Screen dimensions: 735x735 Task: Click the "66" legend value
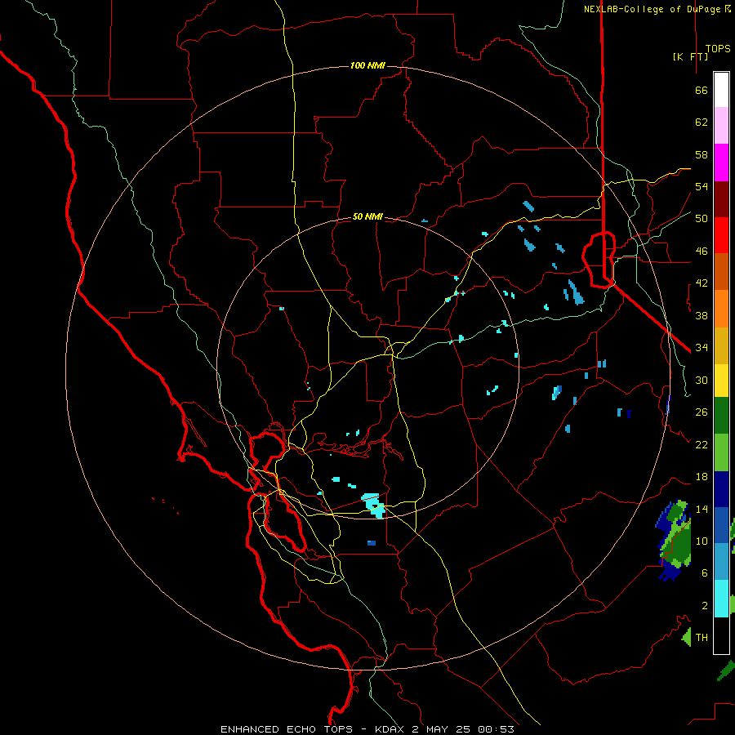pos(702,90)
